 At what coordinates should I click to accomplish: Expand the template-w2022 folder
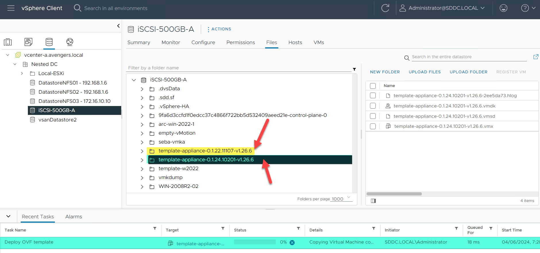tap(142, 169)
